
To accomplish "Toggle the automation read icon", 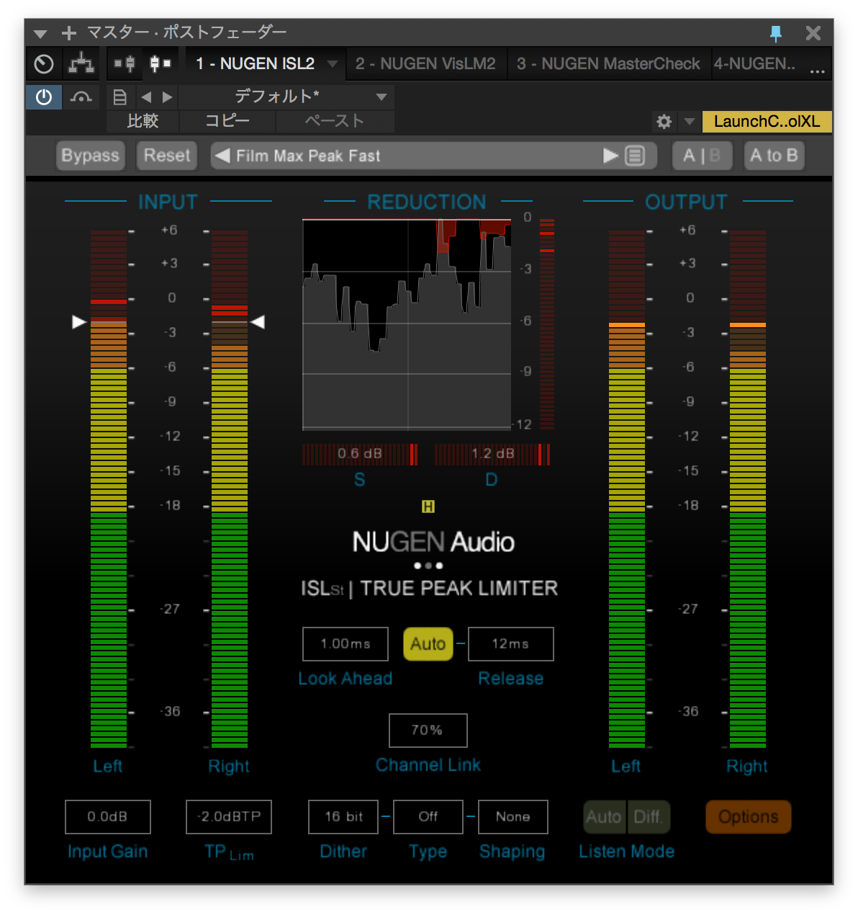I will 81,97.
